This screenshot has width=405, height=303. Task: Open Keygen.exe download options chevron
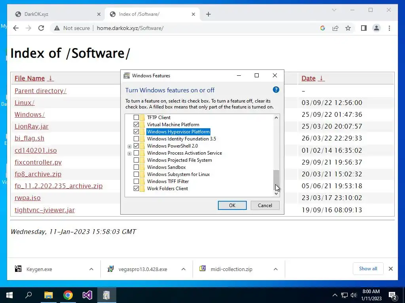(91, 269)
